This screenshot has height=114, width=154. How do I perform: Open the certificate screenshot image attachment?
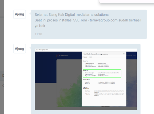point(86,79)
